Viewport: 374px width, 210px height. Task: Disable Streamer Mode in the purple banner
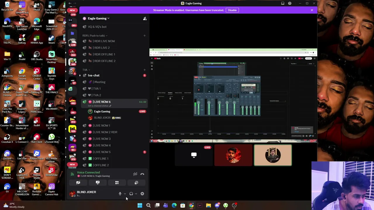[232, 10]
